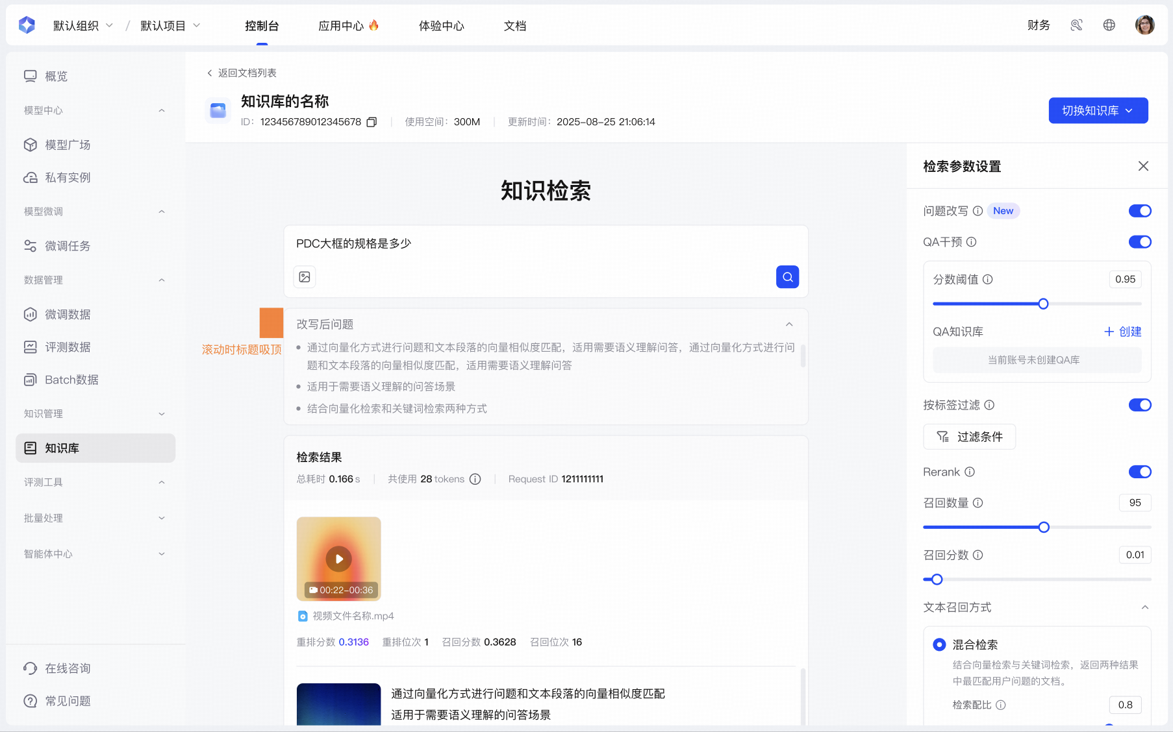The image size is (1173, 732).
Task: Open 模型广场 in the sidebar
Action: click(x=68, y=145)
